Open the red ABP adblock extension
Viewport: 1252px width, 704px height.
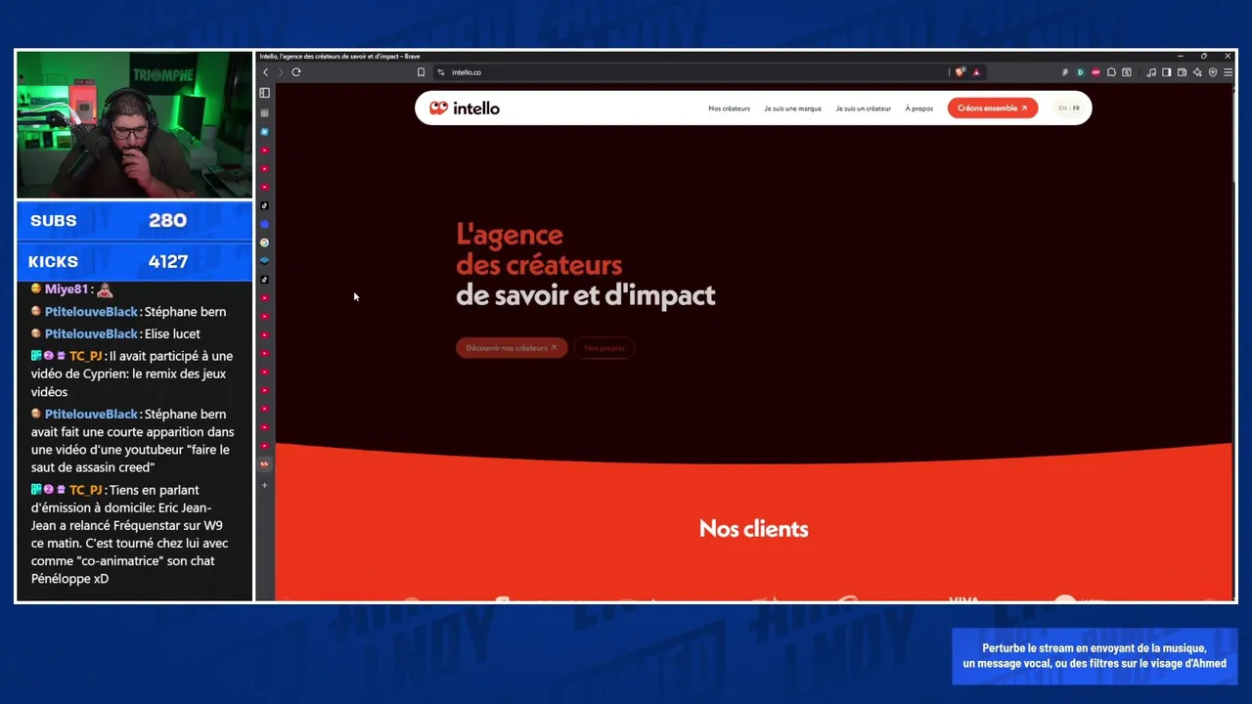pyautogui.click(x=1095, y=72)
